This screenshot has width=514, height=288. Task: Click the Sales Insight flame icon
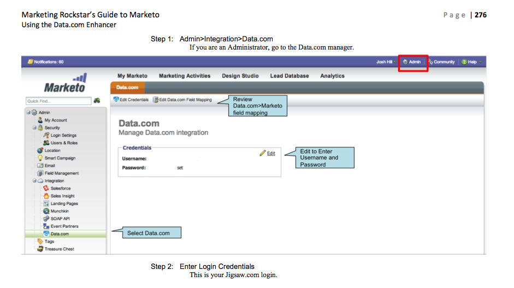pyautogui.click(x=46, y=196)
